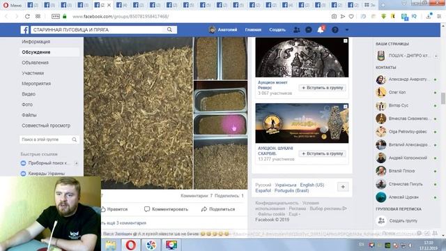
Task: Show 3 more comments link
Action: (x=124, y=223)
